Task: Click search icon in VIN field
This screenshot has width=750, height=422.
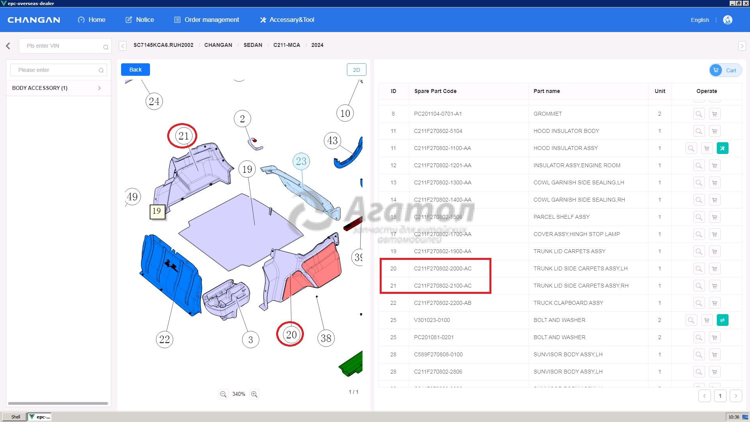Action: tap(105, 47)
